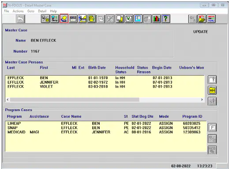Click Program ID 12309063

tap(191, 132)
